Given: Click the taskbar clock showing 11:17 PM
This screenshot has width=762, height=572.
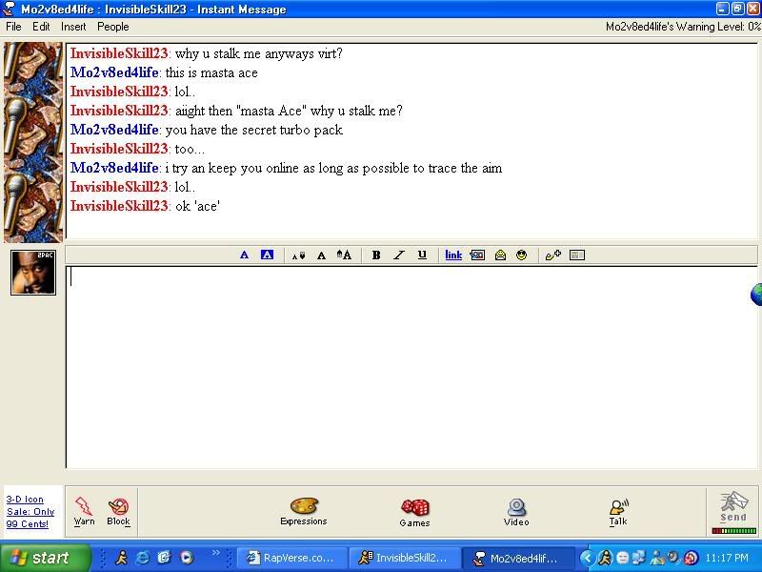Looking at the screenshot, I should coord(728,558).
